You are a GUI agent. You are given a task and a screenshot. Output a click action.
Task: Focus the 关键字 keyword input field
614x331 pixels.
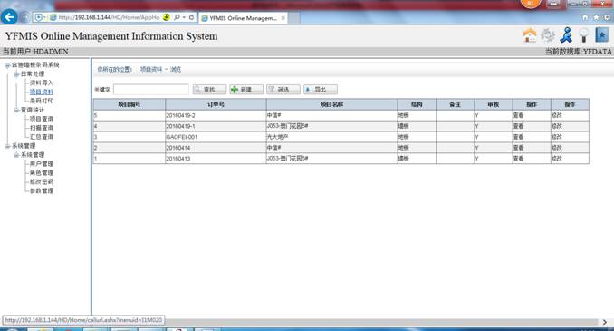[x=151, y=90]
